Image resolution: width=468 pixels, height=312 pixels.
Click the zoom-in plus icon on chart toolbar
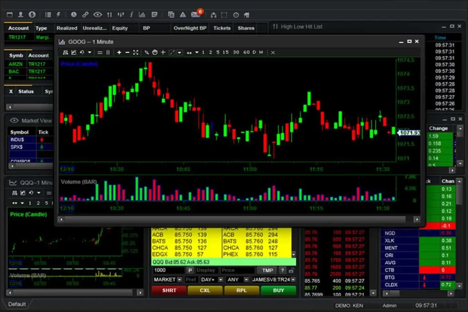[119, 52]
